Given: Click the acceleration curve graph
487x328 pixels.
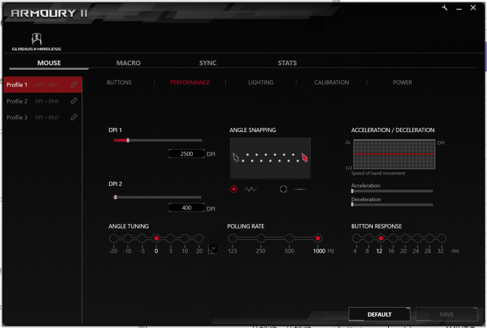Looking at the screenshot, I should click(x=394, y=154).
